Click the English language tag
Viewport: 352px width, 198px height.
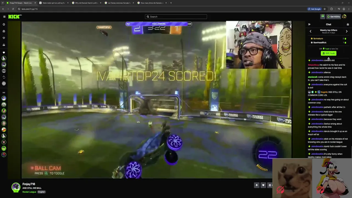pos(42,192)
